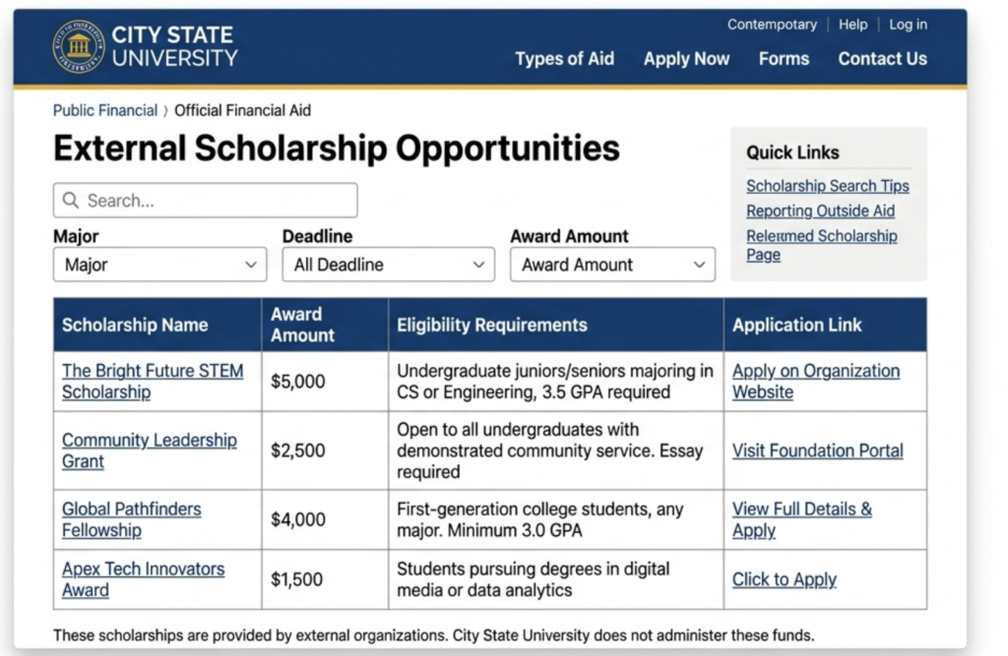Click the Contemporary link in header

(x=772, y=25)
